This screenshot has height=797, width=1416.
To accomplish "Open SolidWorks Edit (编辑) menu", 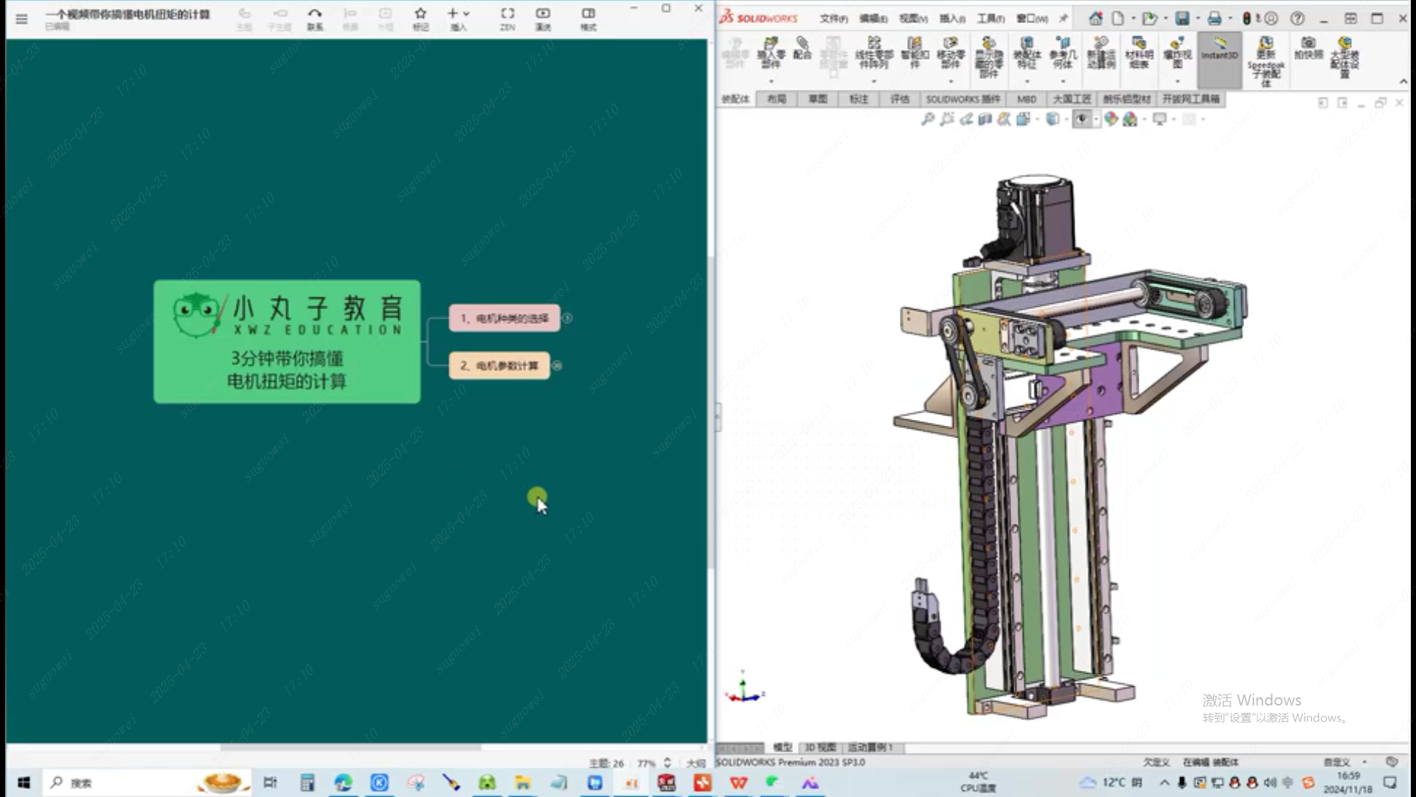I will click(x=873, y=18).
